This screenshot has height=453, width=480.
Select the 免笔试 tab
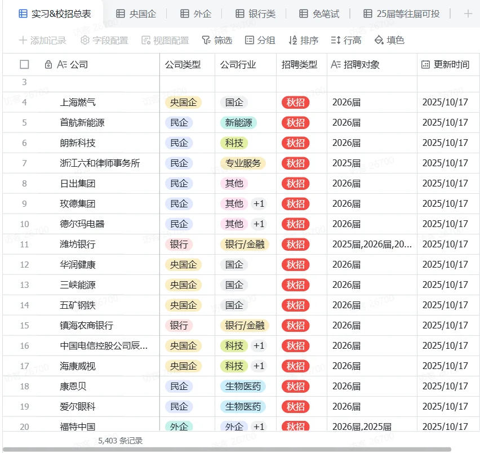tap(319, 14)
